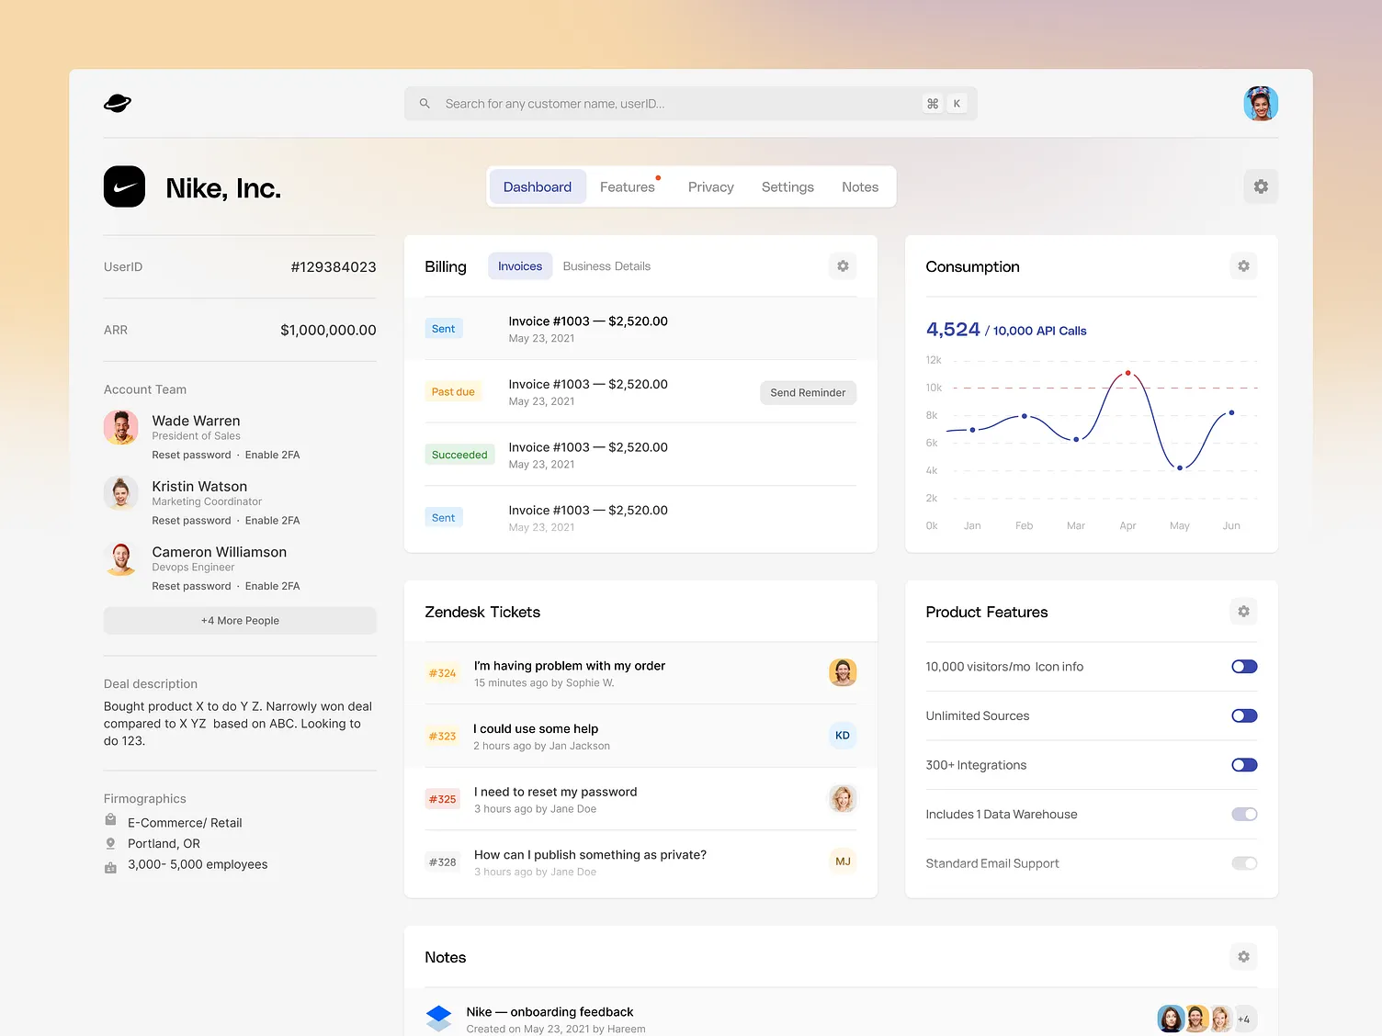Click the UserID value #129384023
The width and height of the screenshot is (1382, 1036).
pos(334,267)
